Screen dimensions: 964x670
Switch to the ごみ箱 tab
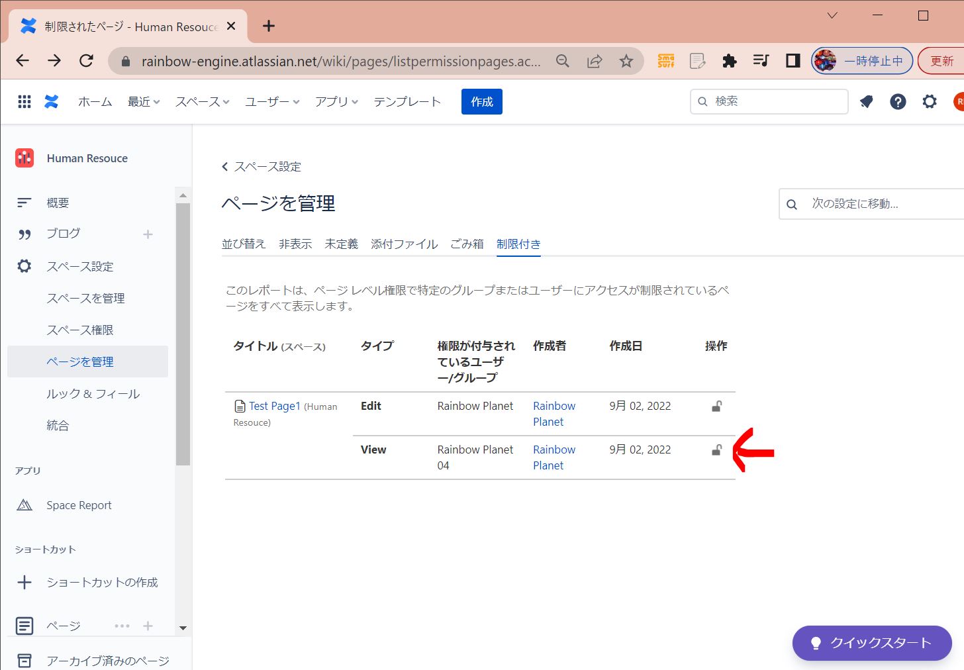pyautogui.click(x=467, y=244)
